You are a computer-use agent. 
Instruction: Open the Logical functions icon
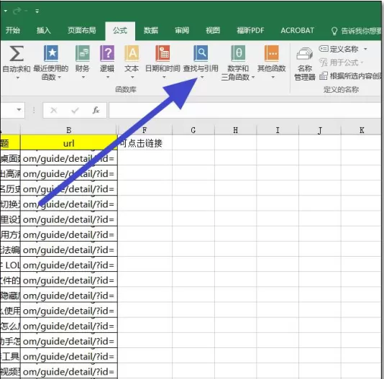107,53
